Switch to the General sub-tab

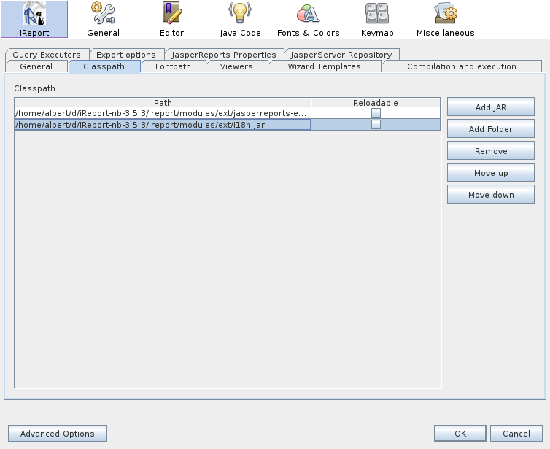pyautogui.click(x=36, y=66)
